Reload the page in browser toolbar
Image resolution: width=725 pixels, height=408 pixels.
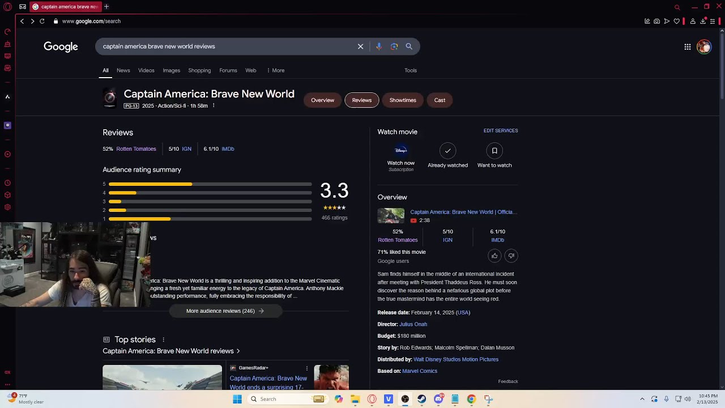tap(42, 21)
